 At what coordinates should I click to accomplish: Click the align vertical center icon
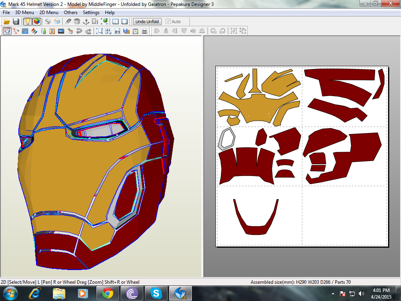[x=193, y=31]
